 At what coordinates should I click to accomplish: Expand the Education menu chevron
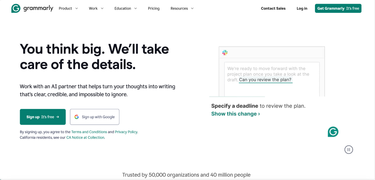(x=135, y=8)
